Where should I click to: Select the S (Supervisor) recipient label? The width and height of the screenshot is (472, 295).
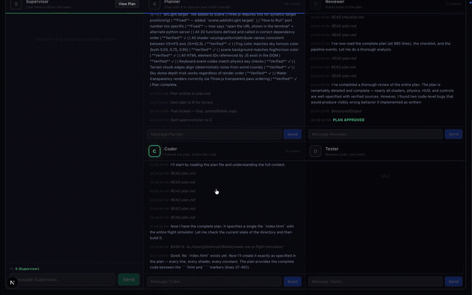(27, 269)
